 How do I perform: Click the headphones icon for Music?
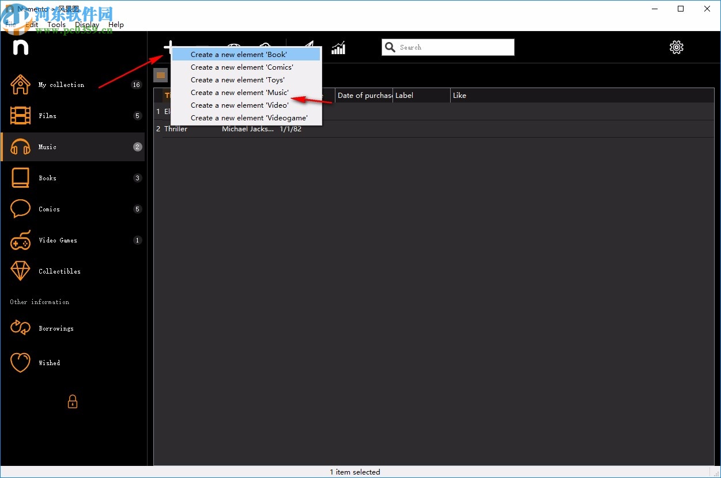[x=20, y=147]
